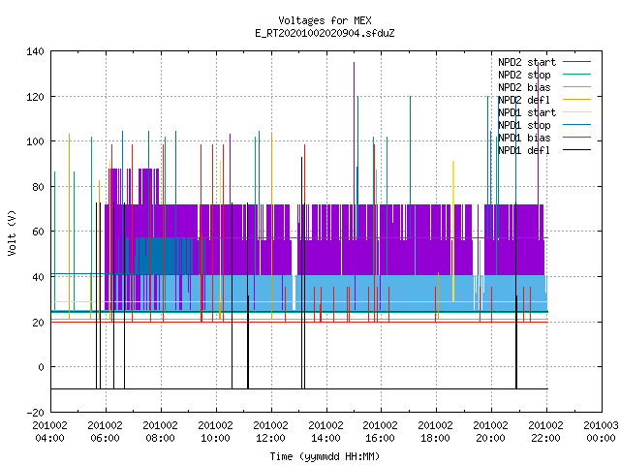
Task: Click the y-axis tick value -20
Action: 35,413
